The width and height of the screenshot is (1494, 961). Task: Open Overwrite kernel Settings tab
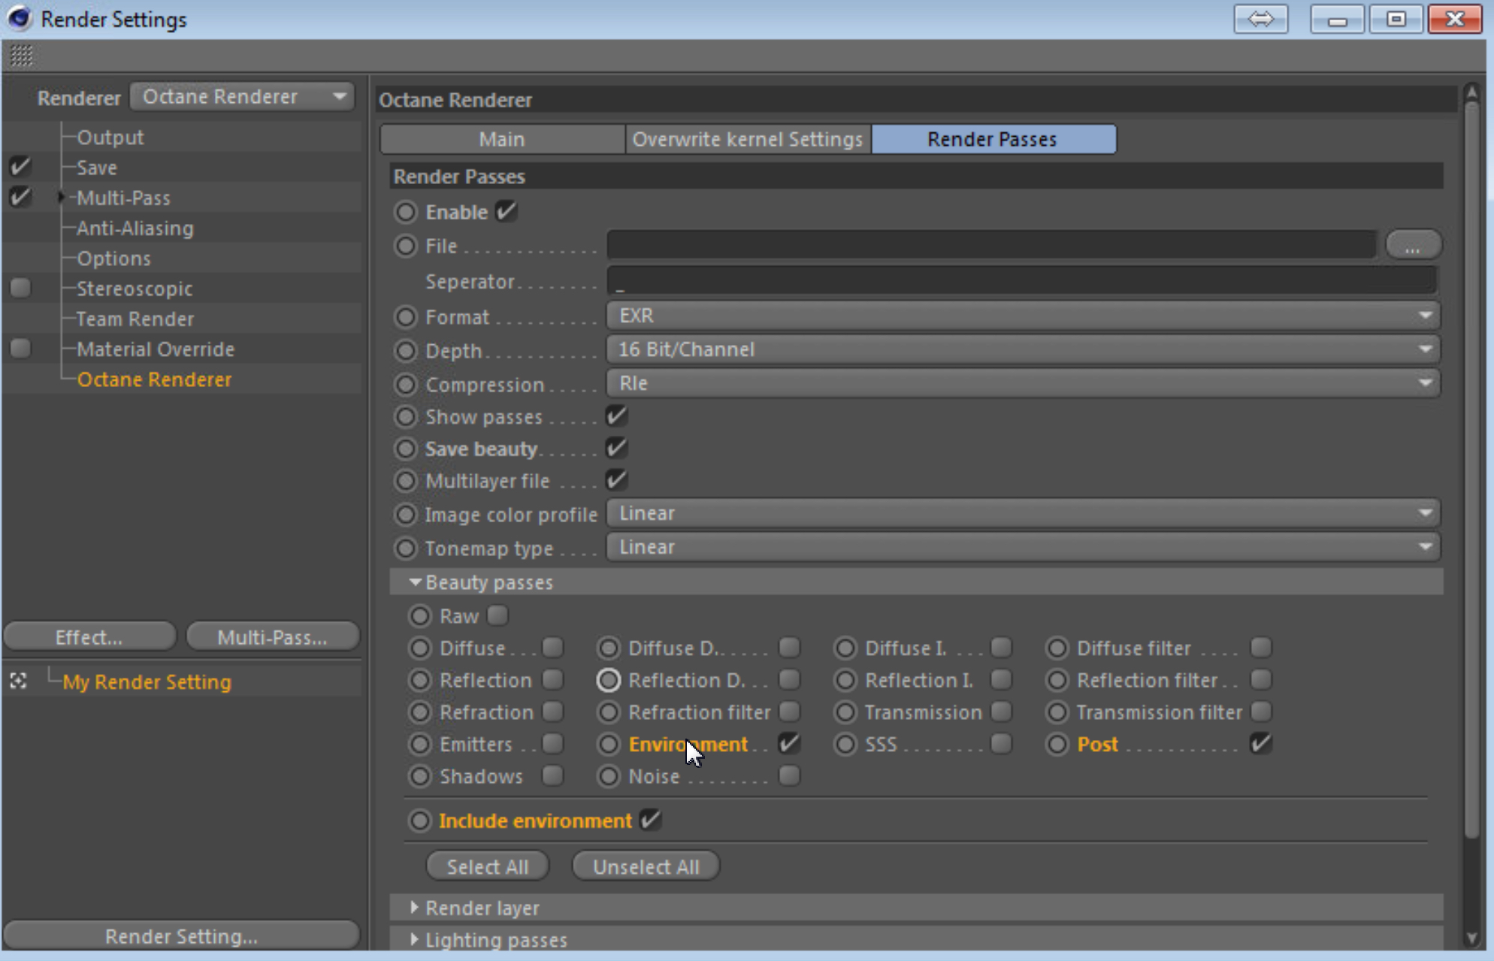[x=747, y=139]
